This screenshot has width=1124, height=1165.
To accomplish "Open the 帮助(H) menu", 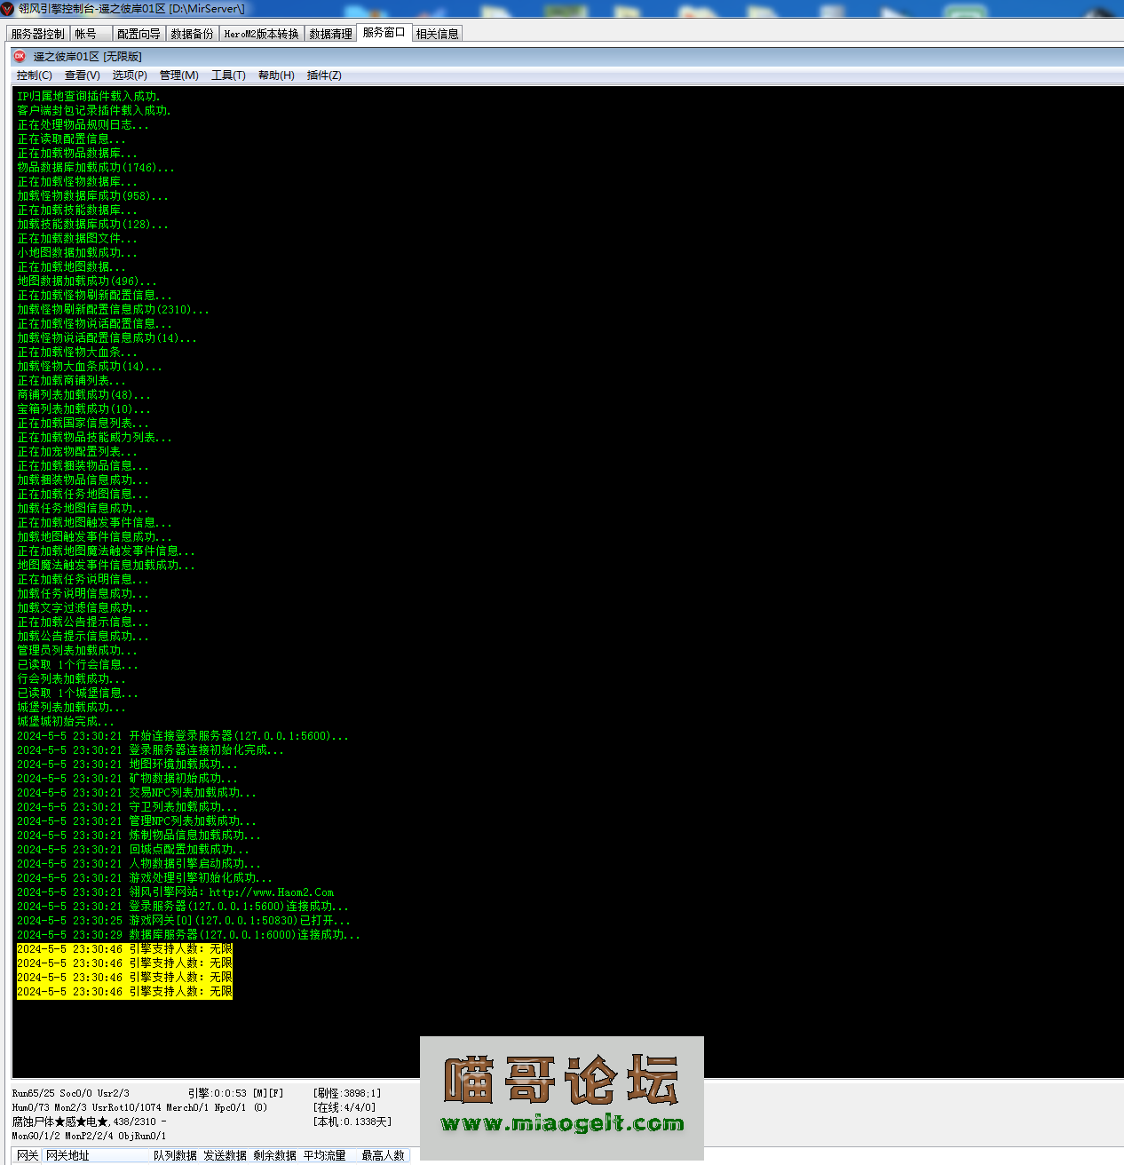I will tap(276, 75).
